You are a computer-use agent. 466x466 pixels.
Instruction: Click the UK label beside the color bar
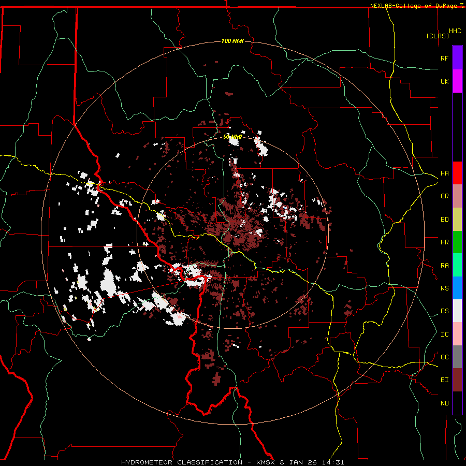444,81
